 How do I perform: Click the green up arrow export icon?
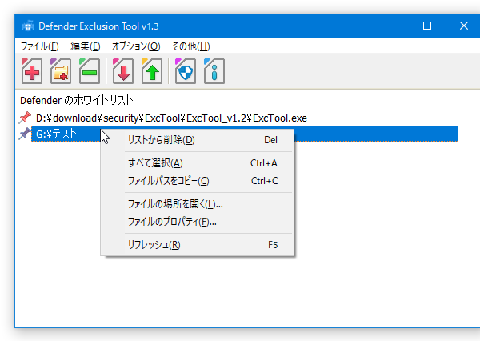[x=151, y=71]
